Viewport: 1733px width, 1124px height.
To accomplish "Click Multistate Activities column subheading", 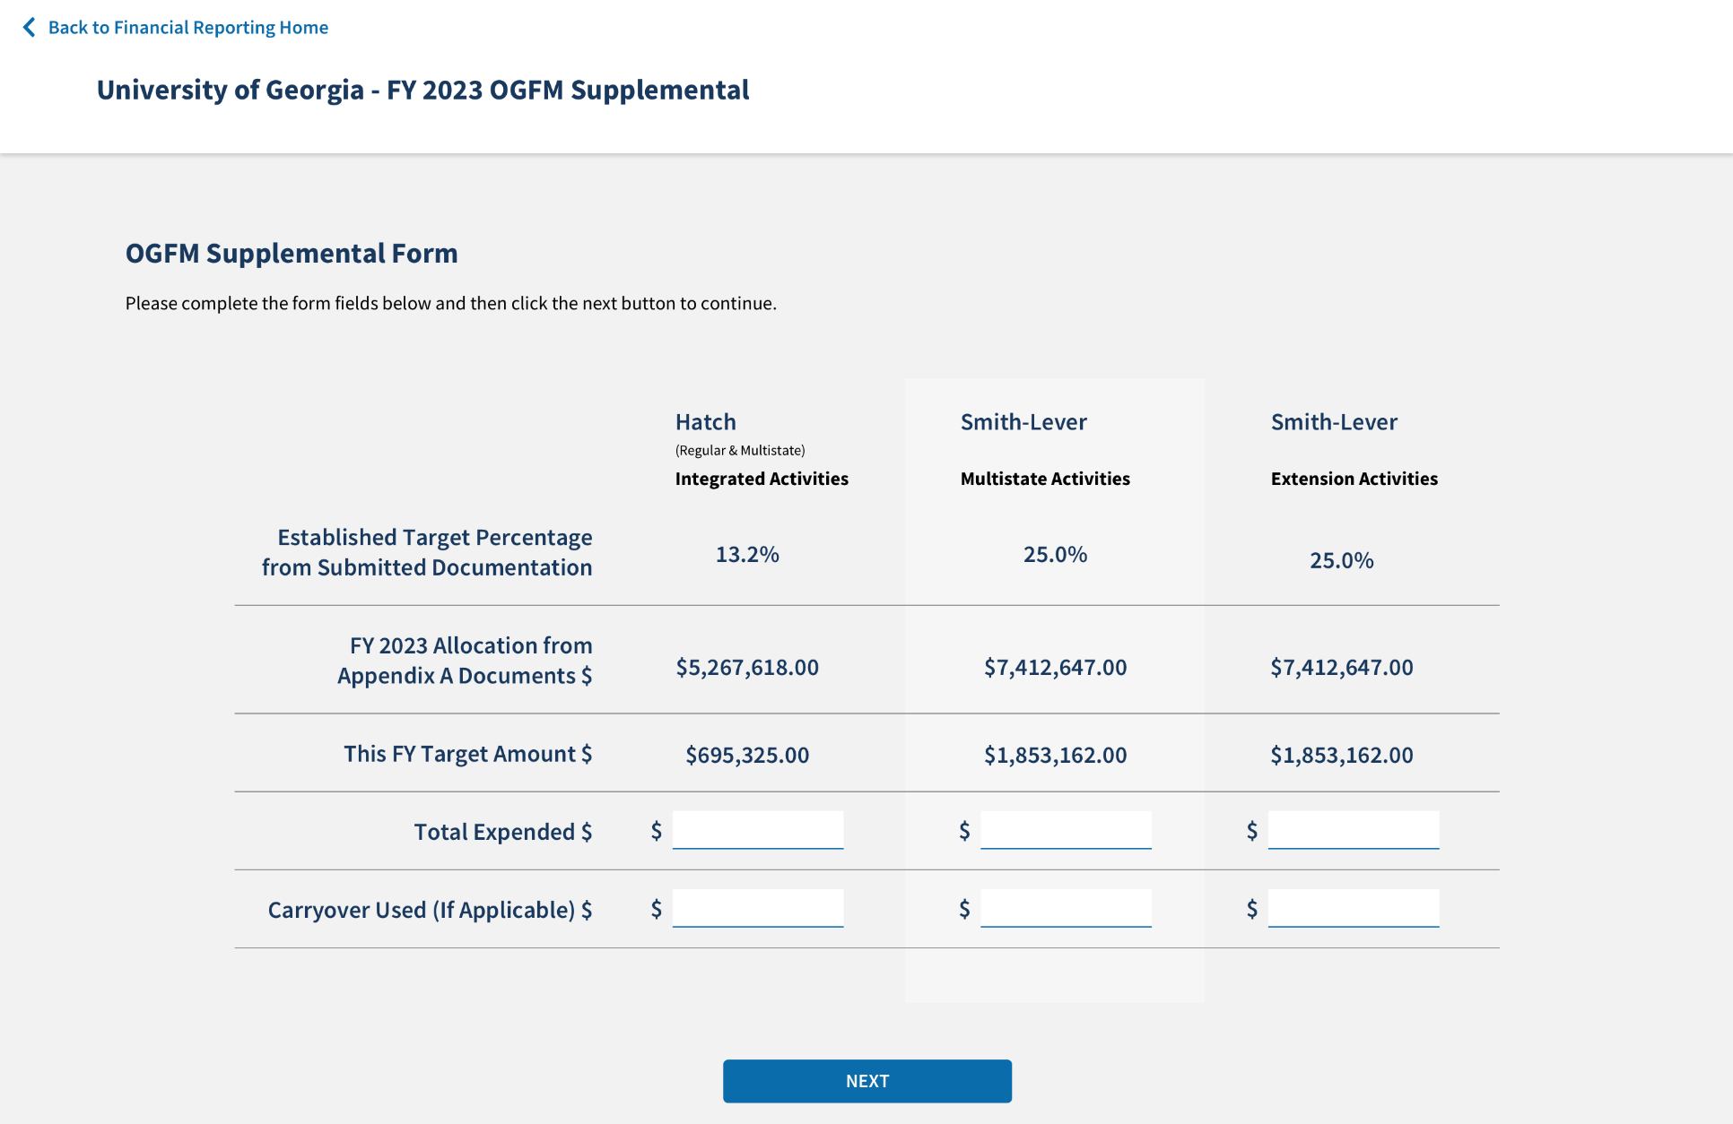I will tap(1044, 479).
